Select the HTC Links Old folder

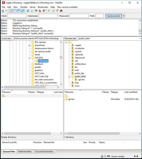point(41,76)
